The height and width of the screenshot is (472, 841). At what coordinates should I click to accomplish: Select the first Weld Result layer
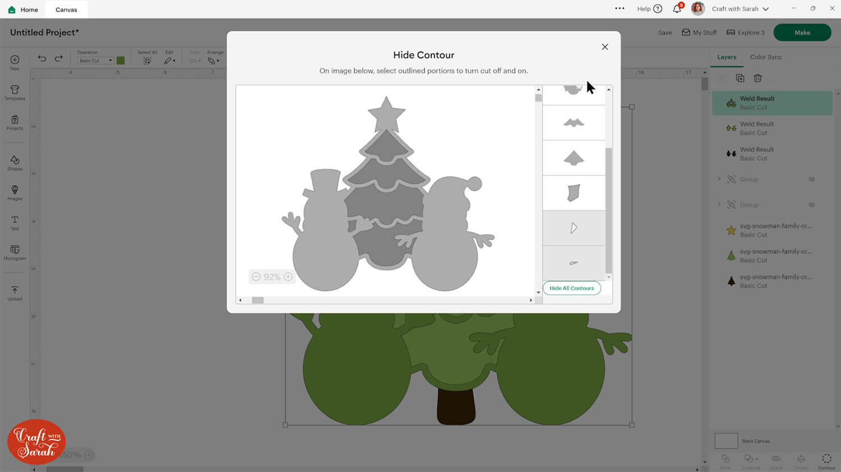click(x=772, y=103)
